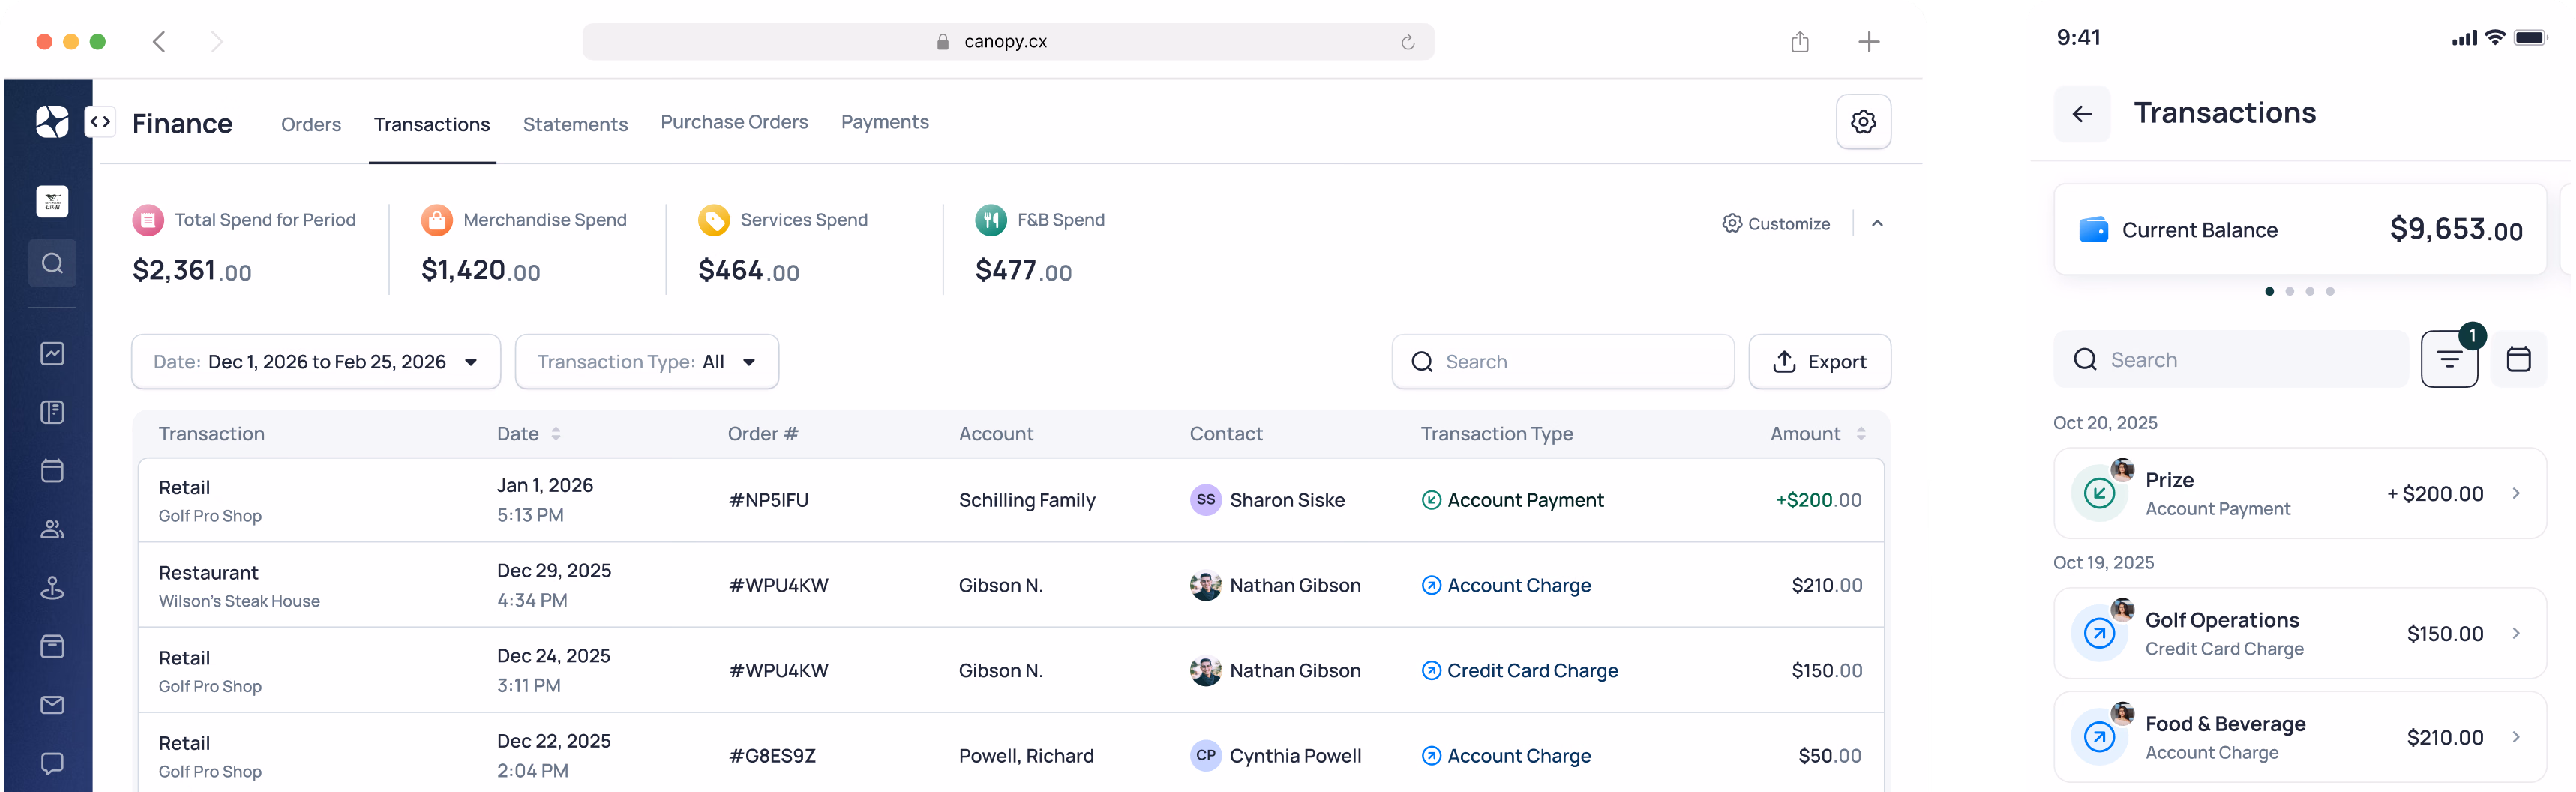This screenshot has width=2576, height=792.
Task: Select the second carousel page dot
Action: pos(2289,291)
